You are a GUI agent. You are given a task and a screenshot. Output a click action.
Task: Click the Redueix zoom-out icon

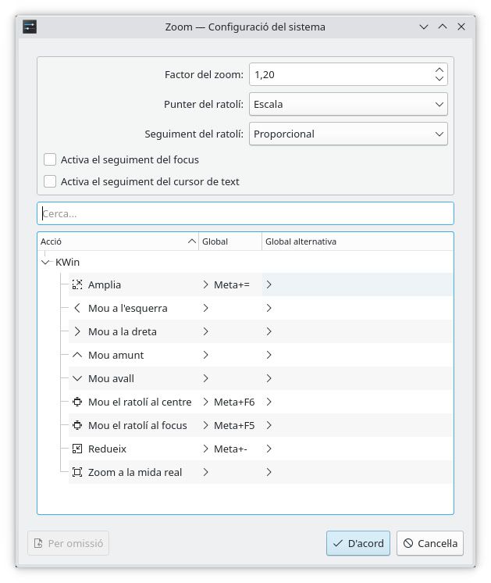77,449
